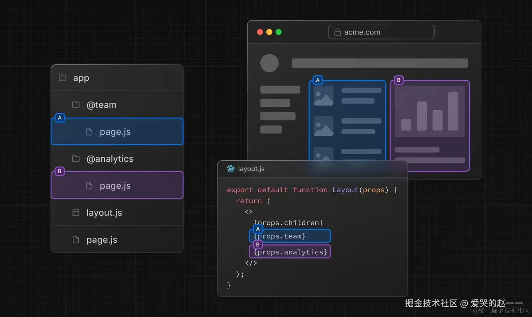Click the {props.analytics} highlighted code
This screenshot has width=532, height=317.
click(290, 252)
